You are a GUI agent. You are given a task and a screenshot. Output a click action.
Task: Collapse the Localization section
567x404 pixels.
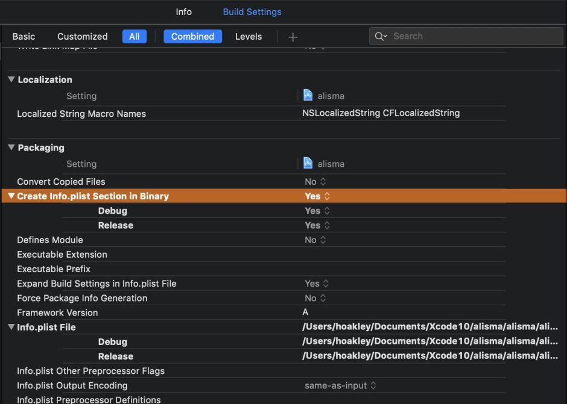[11, 79]
